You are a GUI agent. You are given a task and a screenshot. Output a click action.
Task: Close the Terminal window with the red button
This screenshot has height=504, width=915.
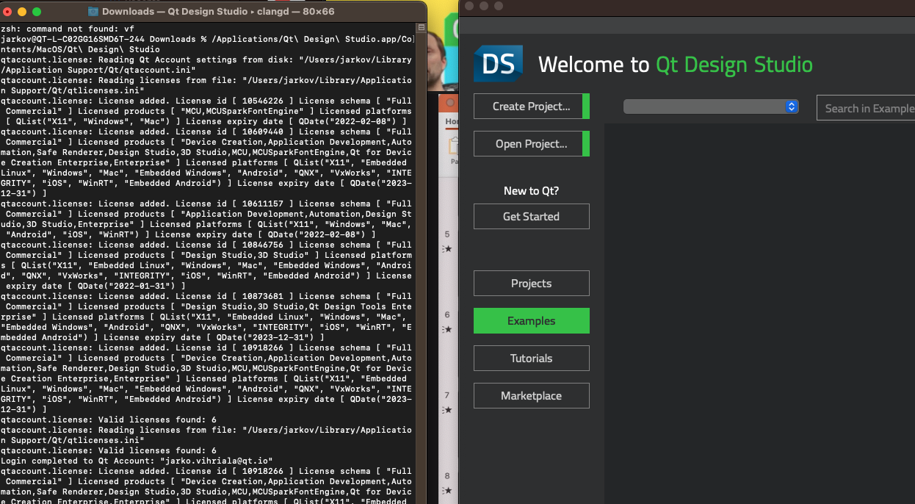tap(8, 12)
